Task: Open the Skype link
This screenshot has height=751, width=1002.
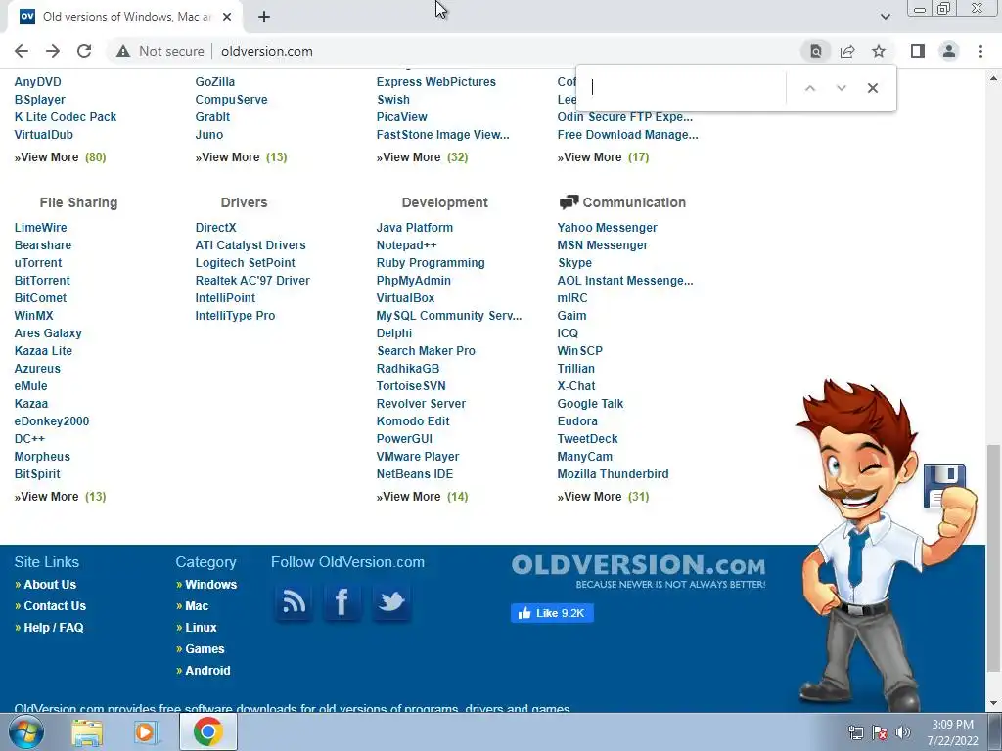Action: click(574, 262)
